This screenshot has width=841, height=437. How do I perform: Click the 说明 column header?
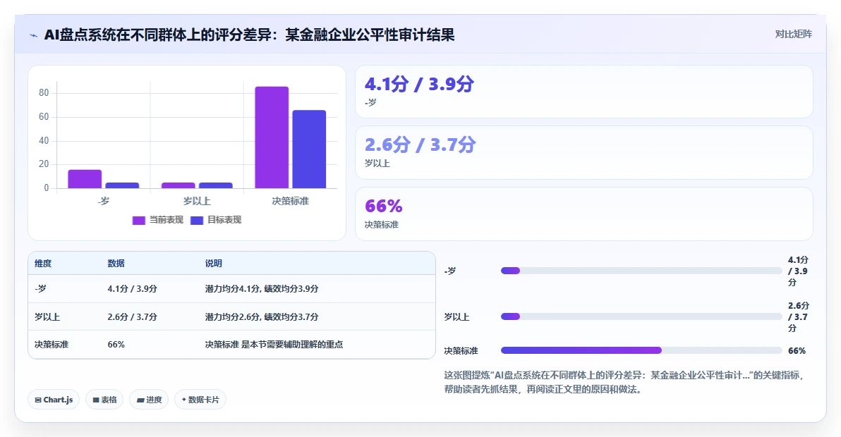click(x=214, y=264)
